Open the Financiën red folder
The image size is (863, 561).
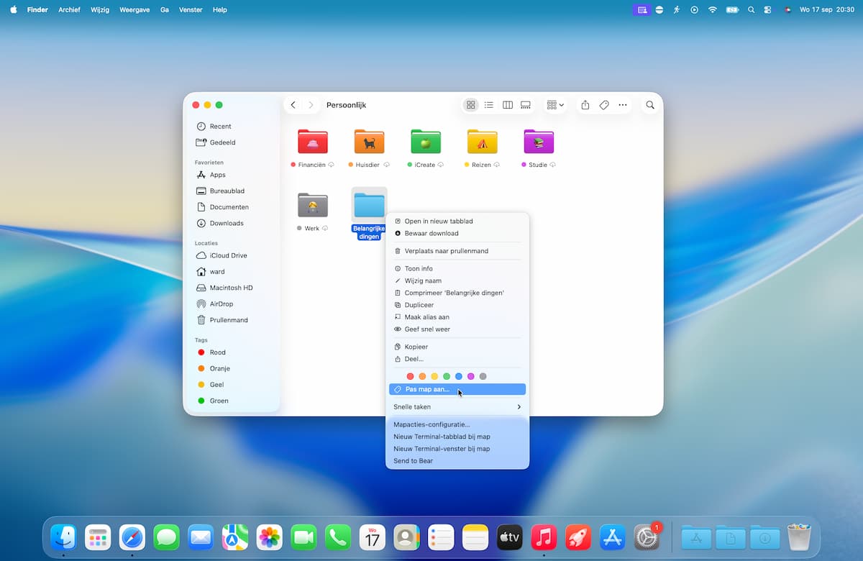[313, 142]
